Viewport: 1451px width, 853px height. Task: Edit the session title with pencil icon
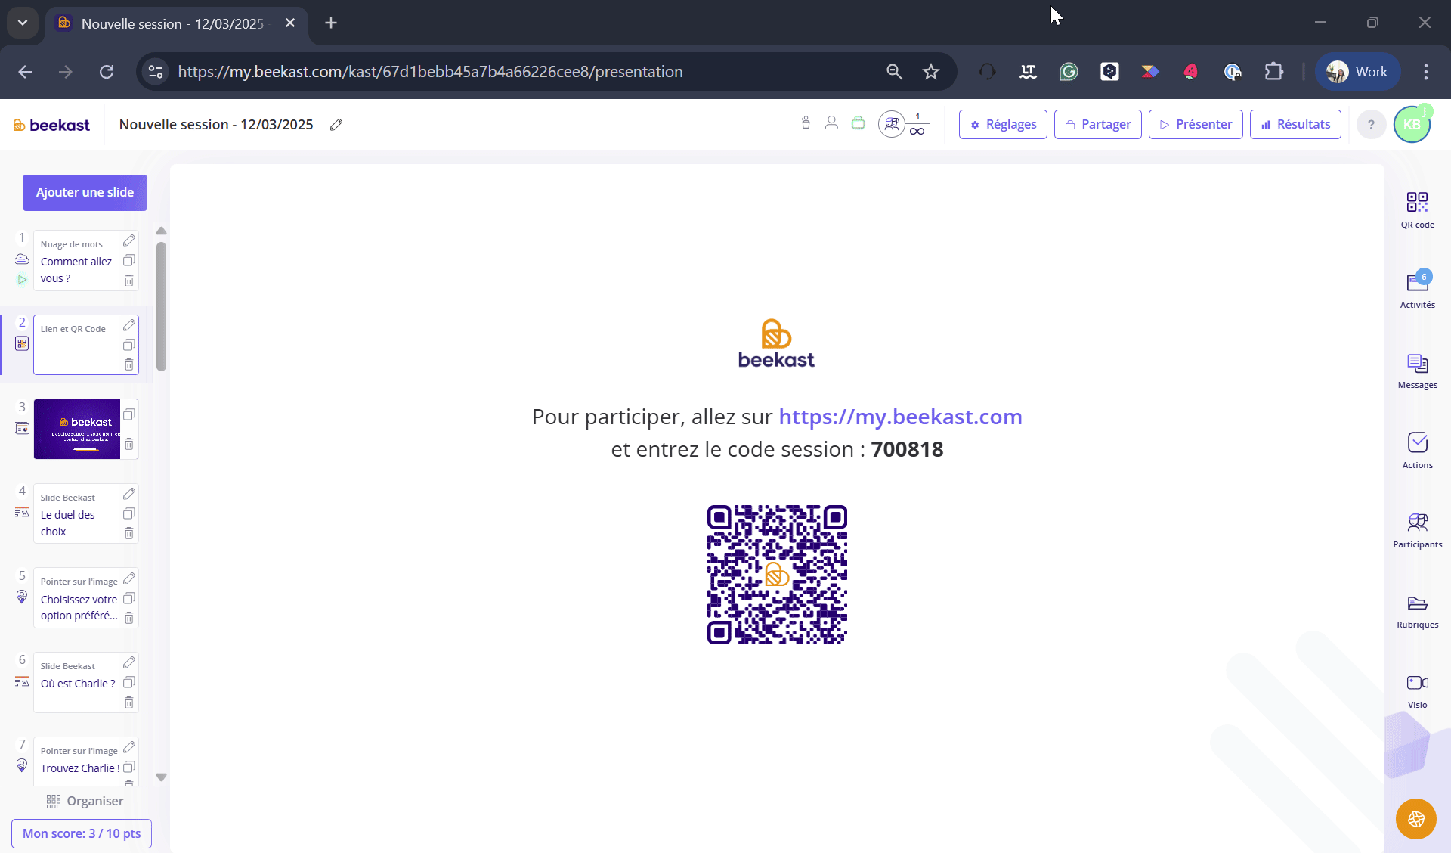[336, 125]
